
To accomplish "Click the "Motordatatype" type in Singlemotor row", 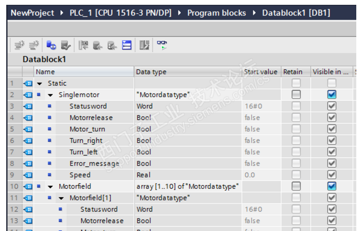I will click(x=163, y=95).
